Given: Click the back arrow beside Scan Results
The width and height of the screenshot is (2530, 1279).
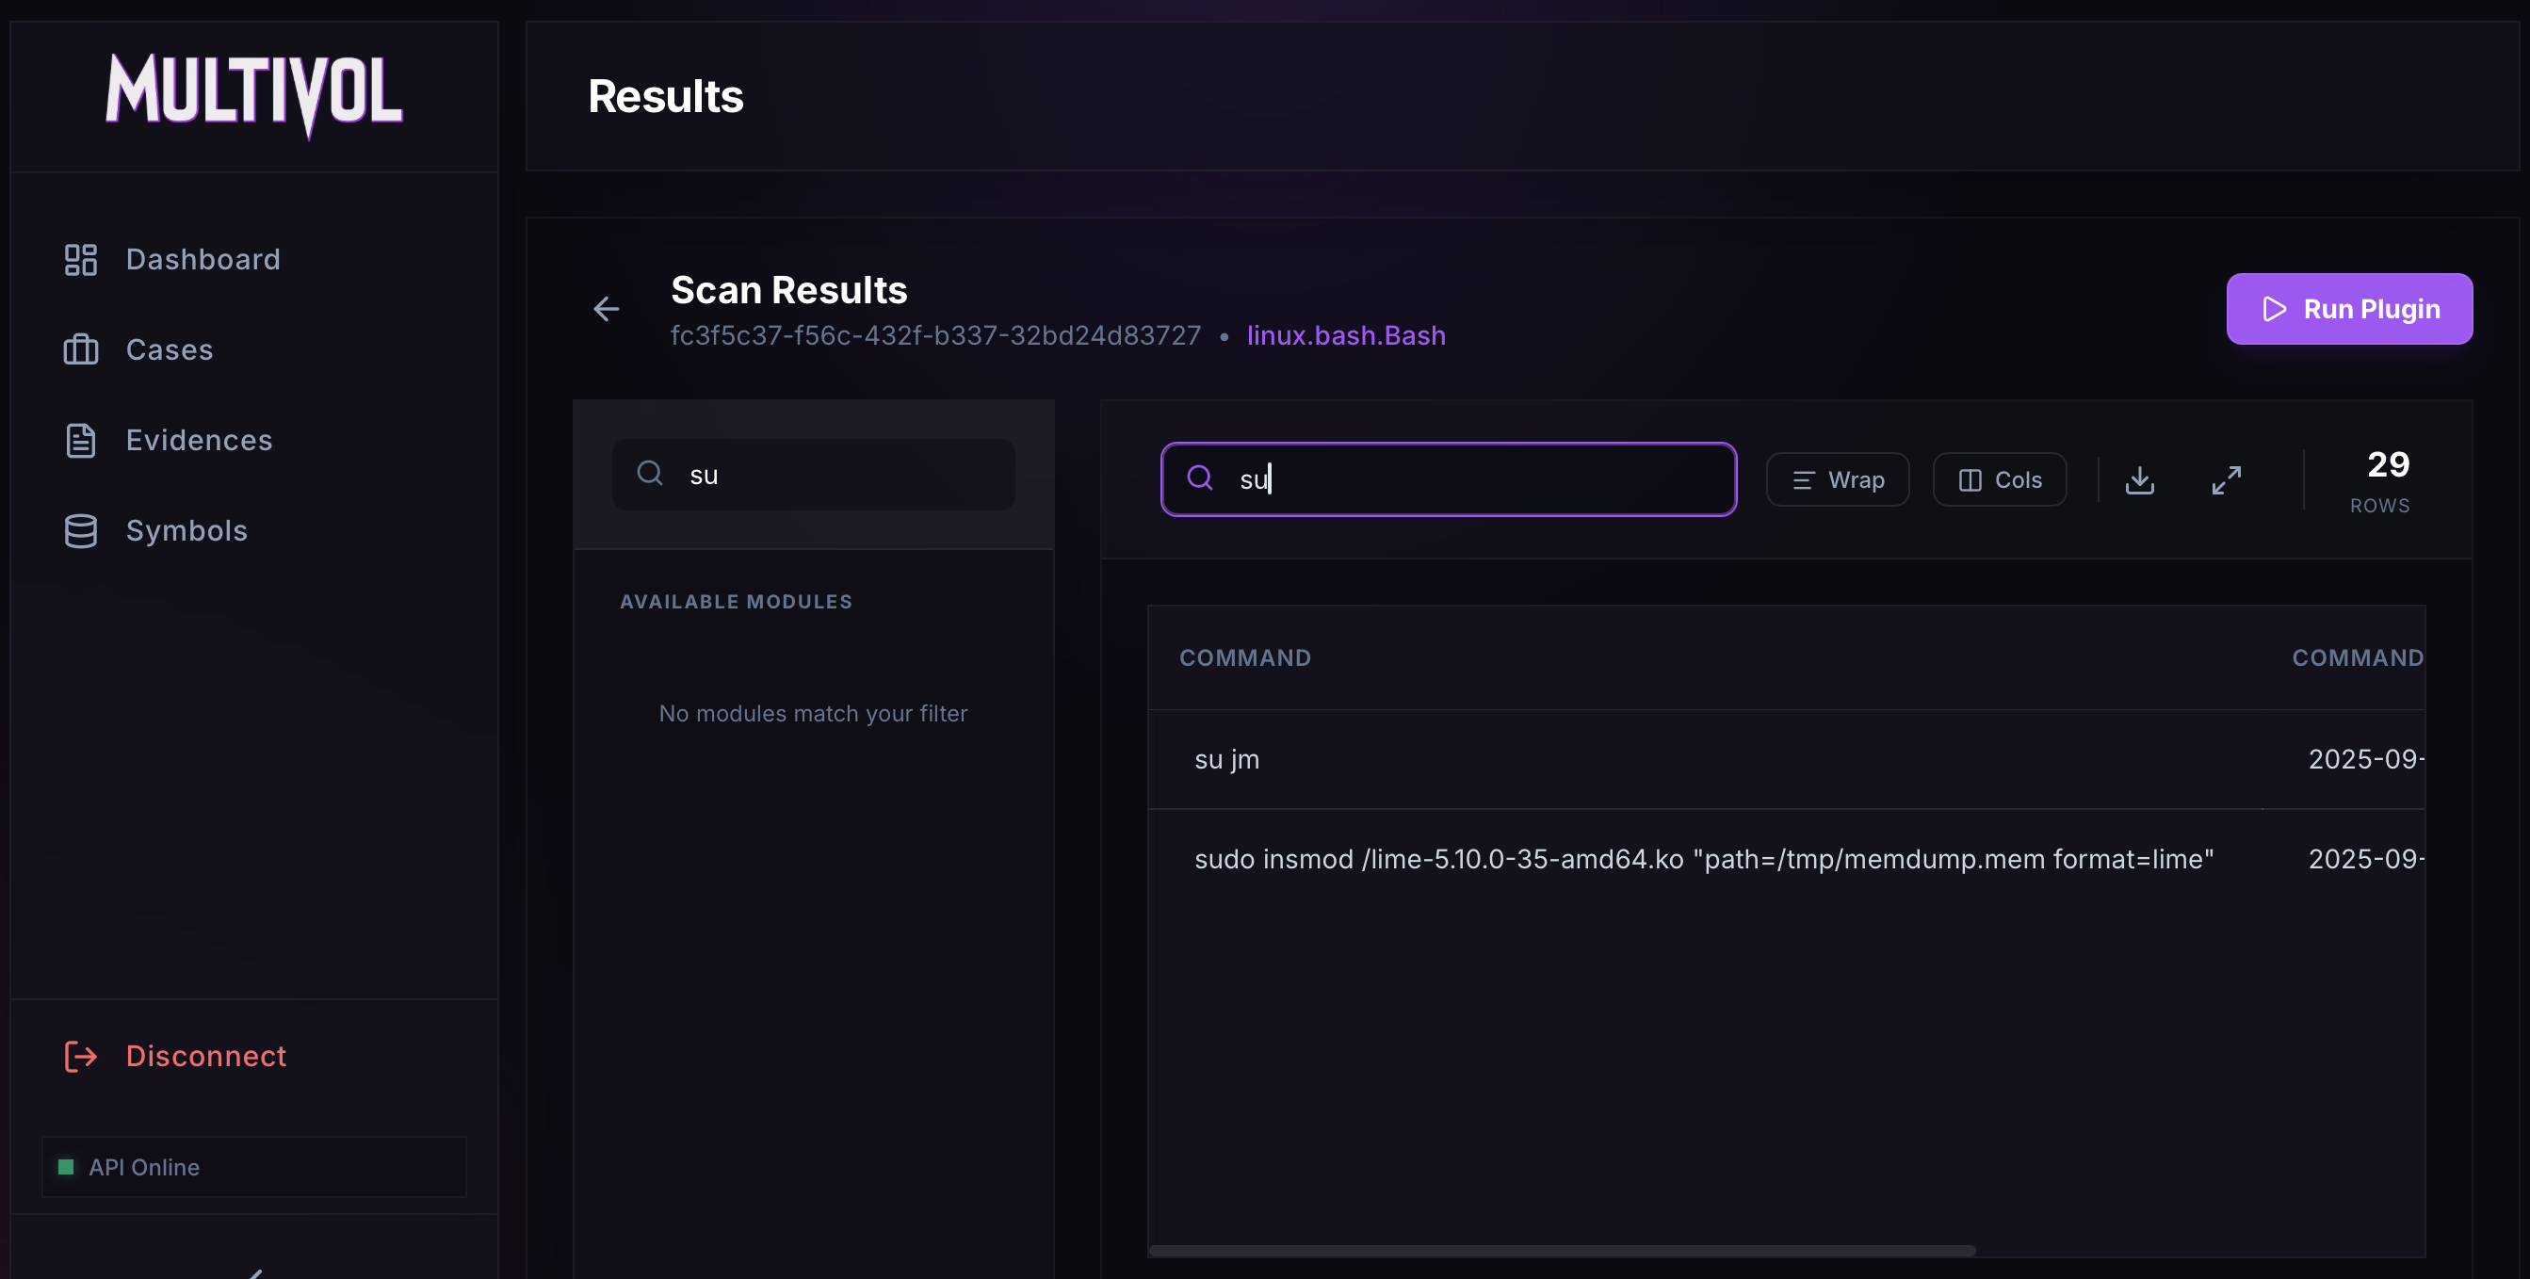Looking at the screenshot, I should coord(606,310).
